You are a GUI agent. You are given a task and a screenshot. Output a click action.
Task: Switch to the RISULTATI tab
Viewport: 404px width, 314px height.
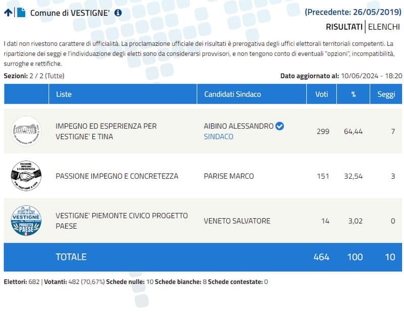[344, 27]
